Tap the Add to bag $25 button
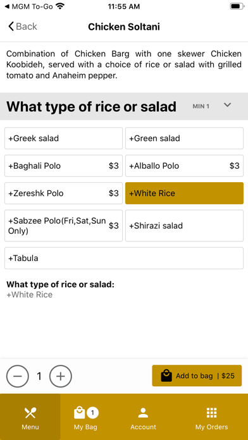The width and height of the screenshot is (248, 440). point(197,376)
